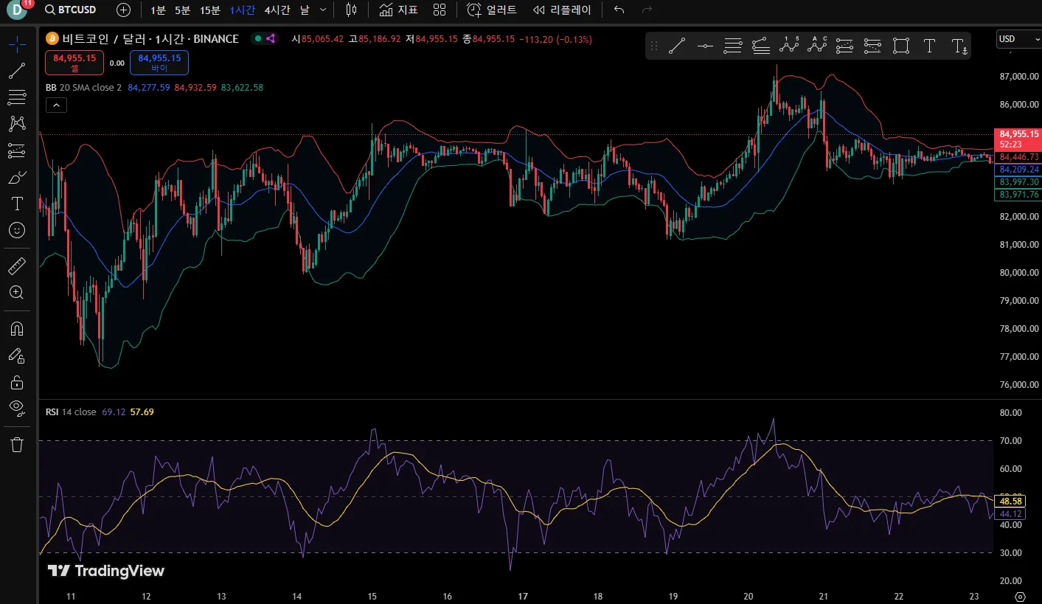Image resolution: width=1042 pixels, height=604 pixels.
Task: Click the red 셀 sell button
Action: [x=74, y=63]
